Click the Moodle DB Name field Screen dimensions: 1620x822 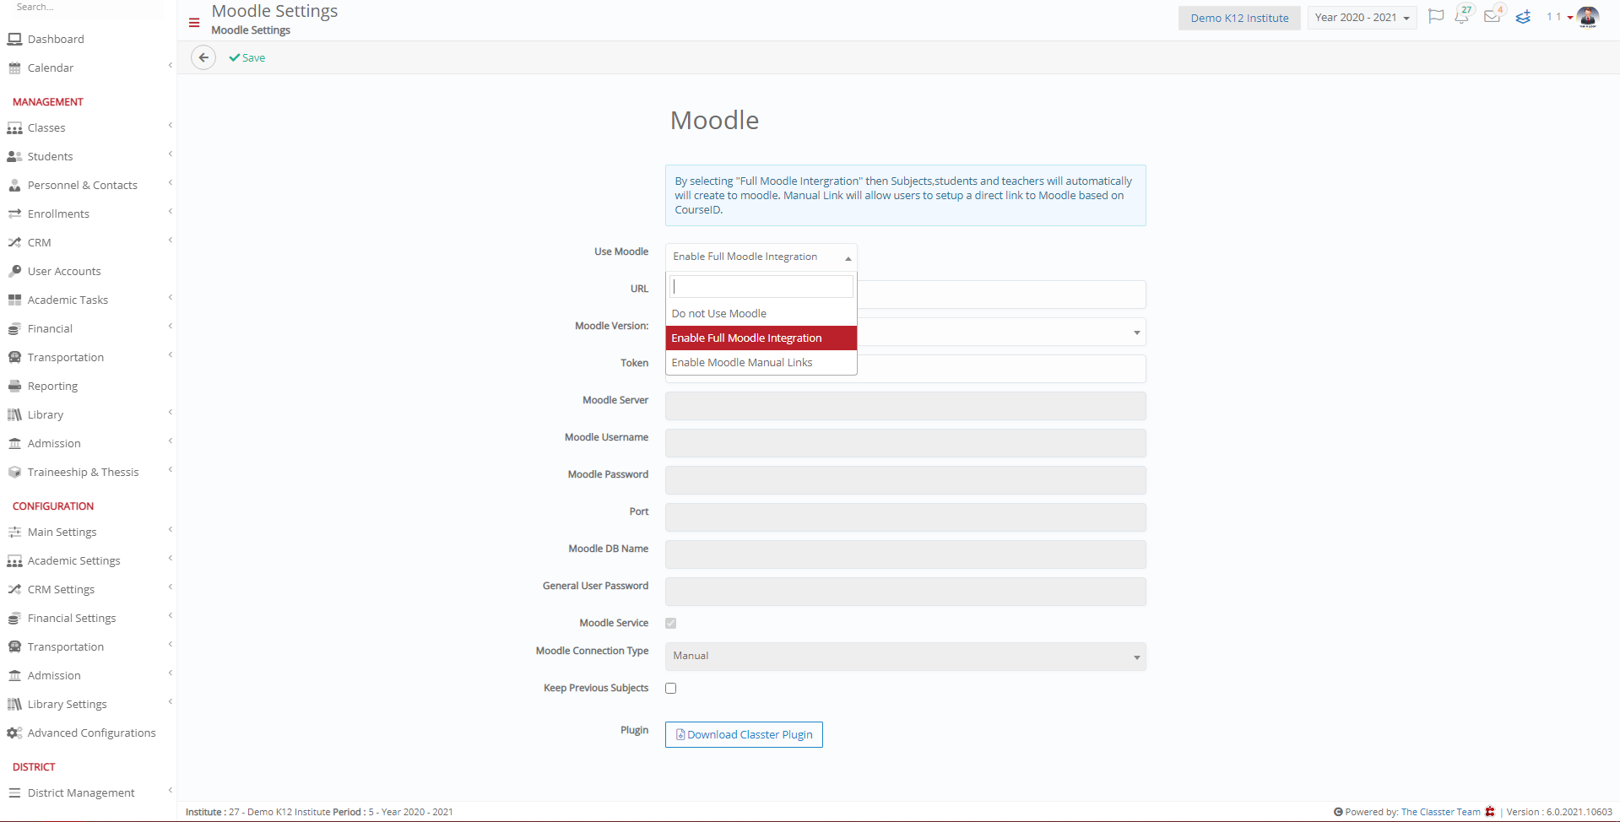(x=906, y=554)
